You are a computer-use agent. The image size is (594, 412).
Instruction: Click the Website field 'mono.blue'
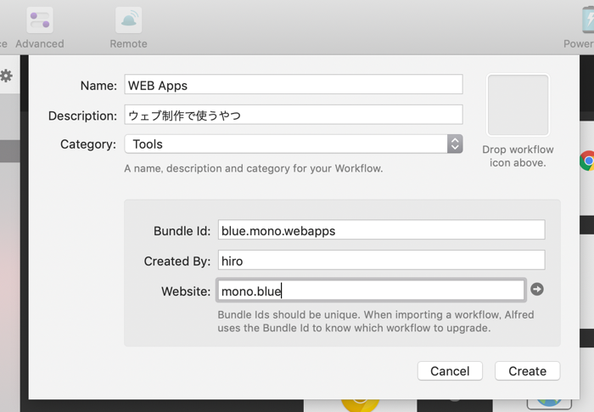pyautogui.click(x=372, y=291)
